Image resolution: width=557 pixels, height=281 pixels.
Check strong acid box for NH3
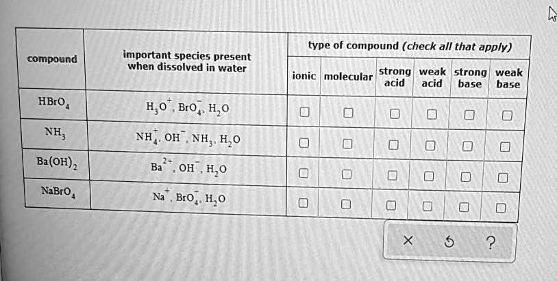[394, 145]
